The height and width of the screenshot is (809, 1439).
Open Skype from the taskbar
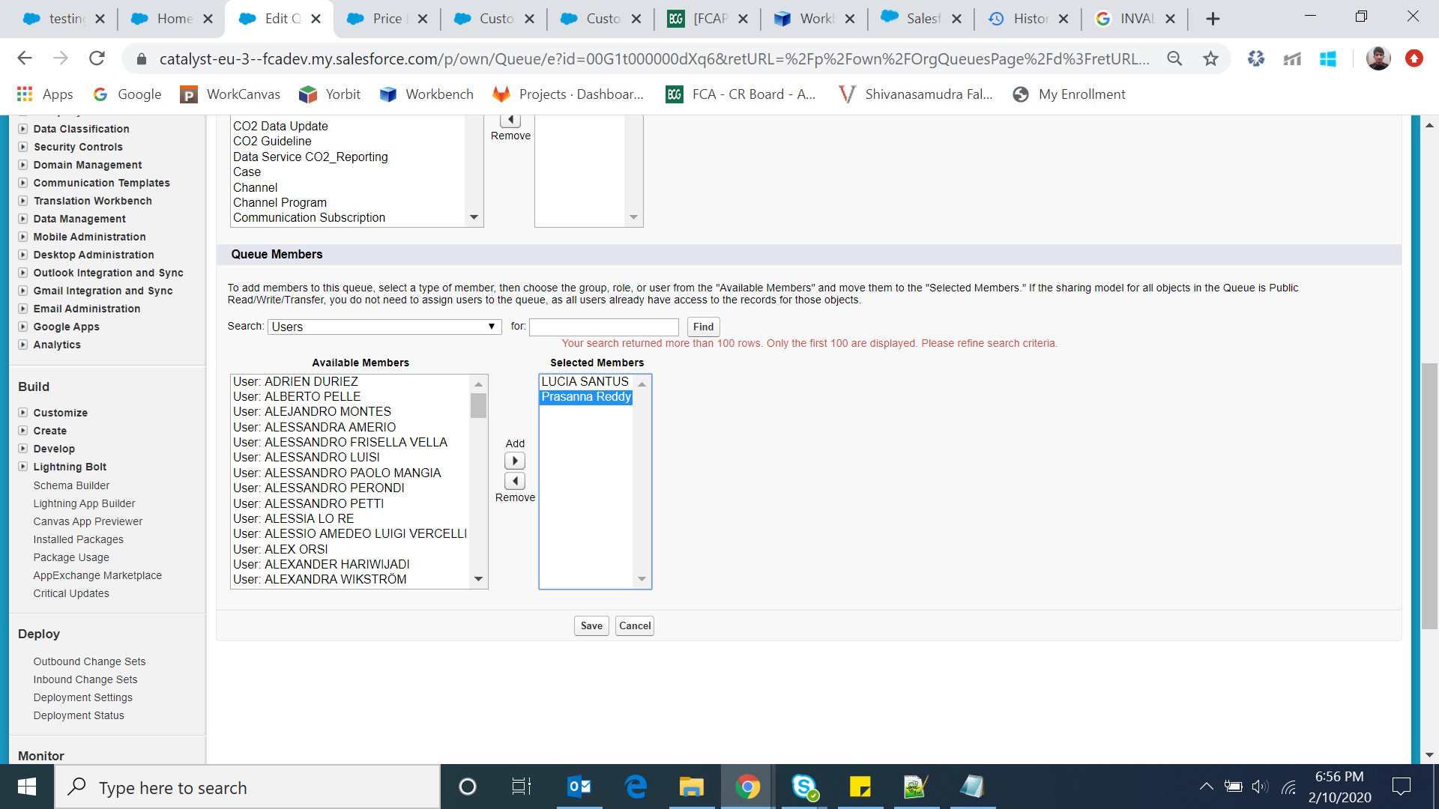point(804,787)
